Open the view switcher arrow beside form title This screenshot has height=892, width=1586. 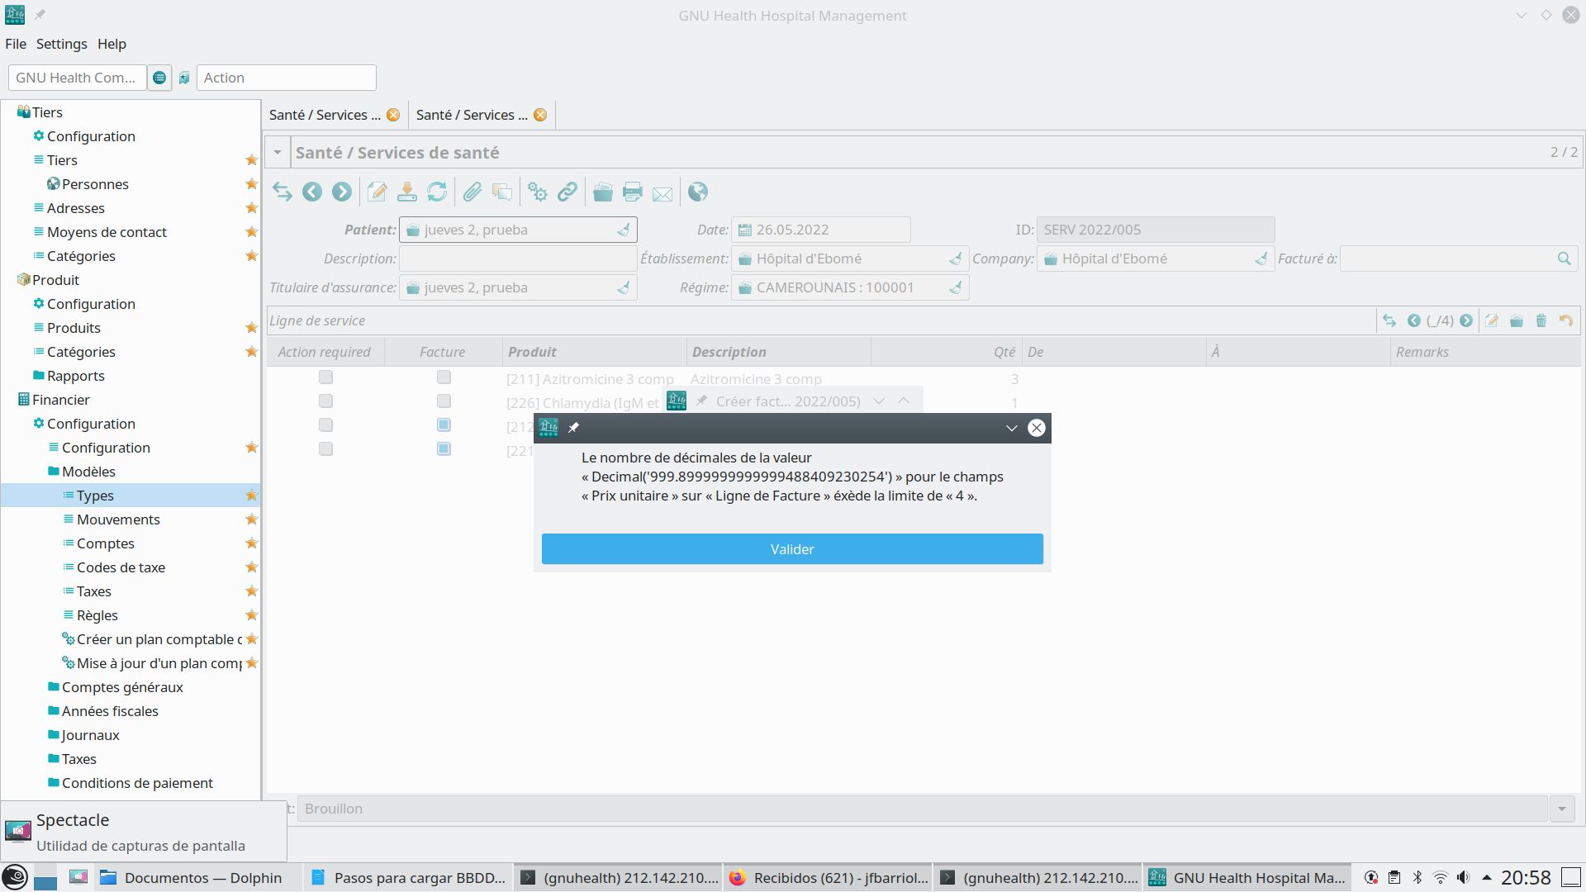(x=278, y=153)
